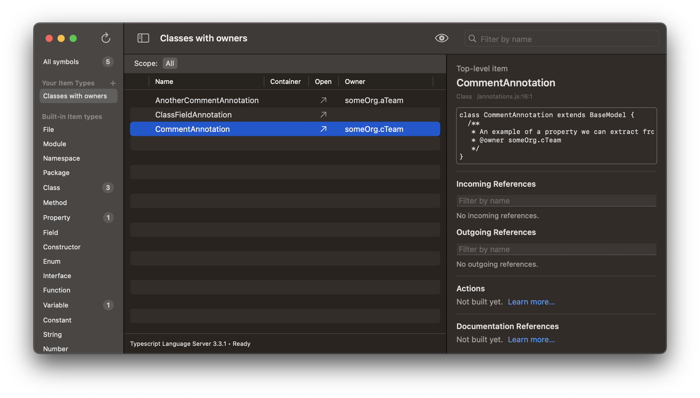700x398 pixels.
Task: Select ClassFieldAnnotation from the list
Action: (x=193, y=114)
